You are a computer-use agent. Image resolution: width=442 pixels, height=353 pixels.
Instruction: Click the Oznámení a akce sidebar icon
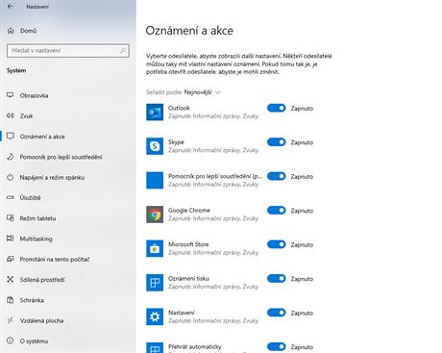[x=11, y=137]
